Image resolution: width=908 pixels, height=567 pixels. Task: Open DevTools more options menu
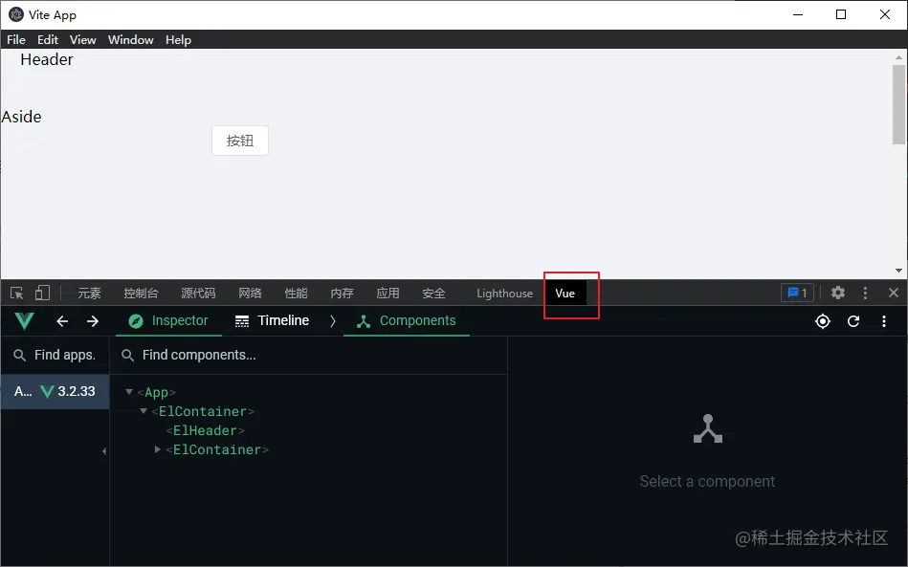(865, 293)
